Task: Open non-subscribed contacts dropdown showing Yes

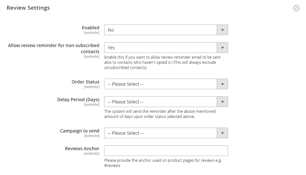Action: (166, 47)
